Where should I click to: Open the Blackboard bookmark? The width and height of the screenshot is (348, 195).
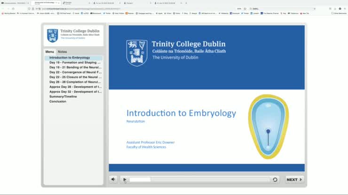click(95, 13)
